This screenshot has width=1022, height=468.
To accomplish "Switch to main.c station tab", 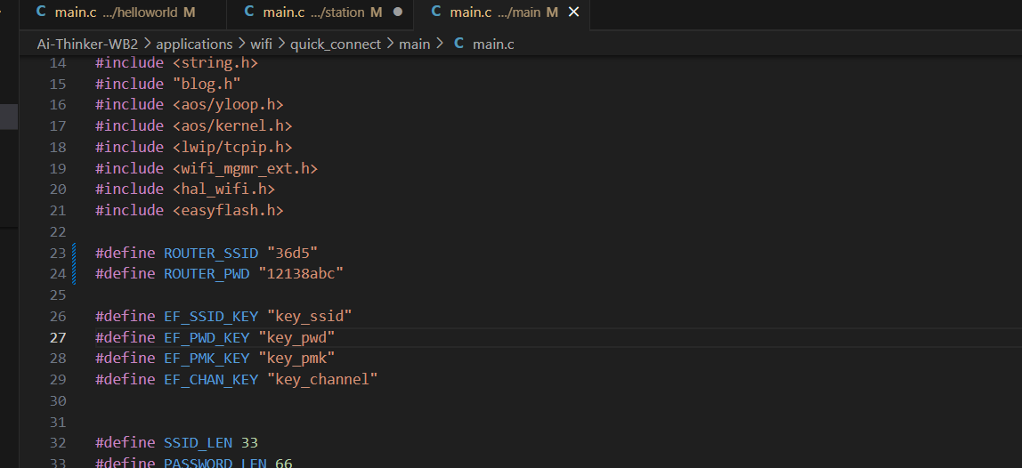I will [x=320, y=12].
